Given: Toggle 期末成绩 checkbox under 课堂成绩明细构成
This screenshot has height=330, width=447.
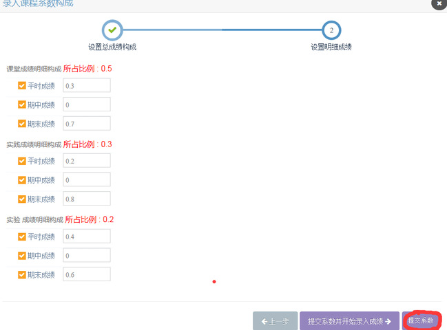Looking at the screenshot, I should coord(22,124).
